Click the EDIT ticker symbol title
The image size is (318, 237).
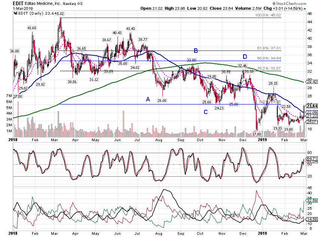click(x=18, y=3)
